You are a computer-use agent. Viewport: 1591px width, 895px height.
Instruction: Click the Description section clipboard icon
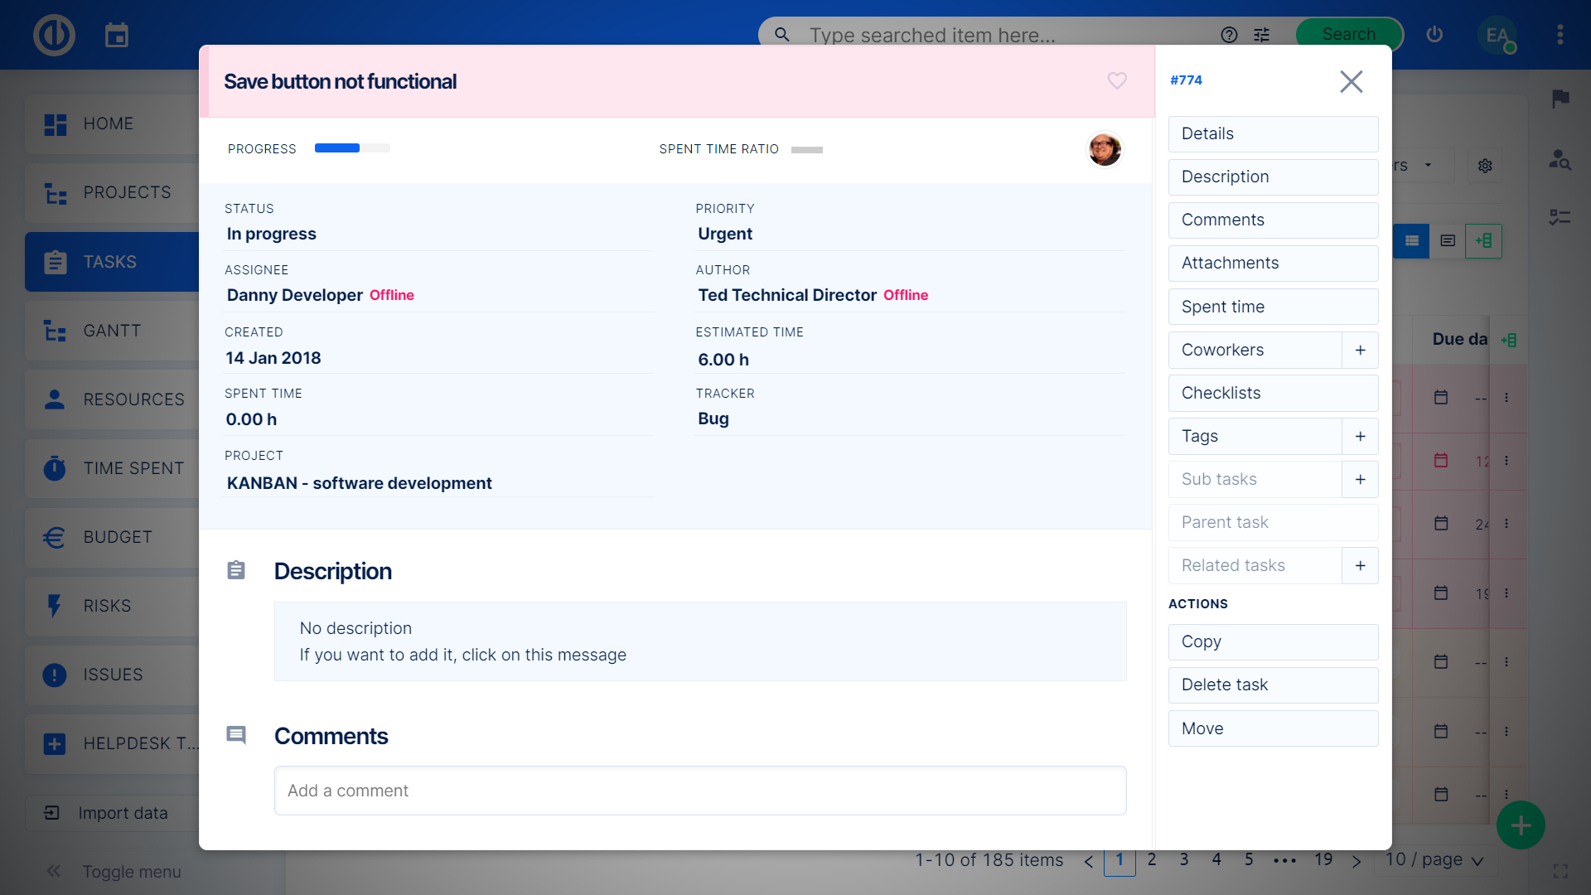236,570
